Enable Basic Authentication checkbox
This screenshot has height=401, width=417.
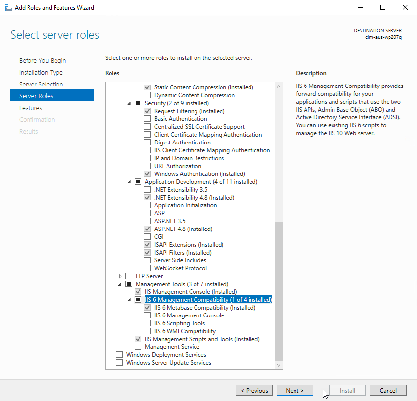pos(147,118)
